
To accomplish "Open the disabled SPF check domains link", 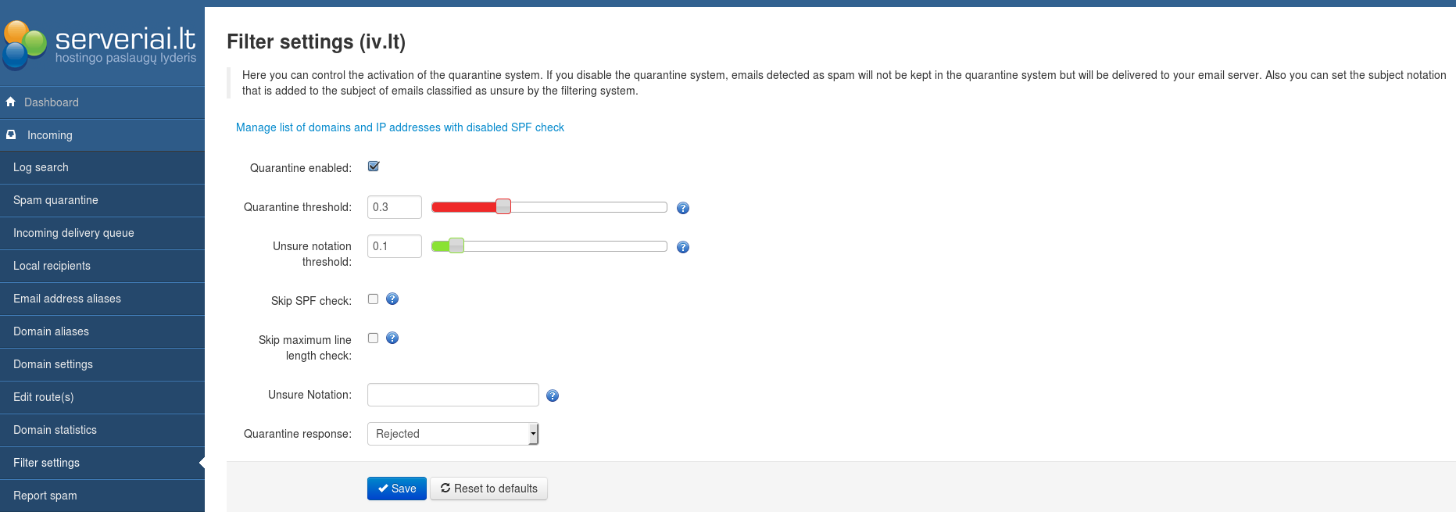I will click(399, 127).
